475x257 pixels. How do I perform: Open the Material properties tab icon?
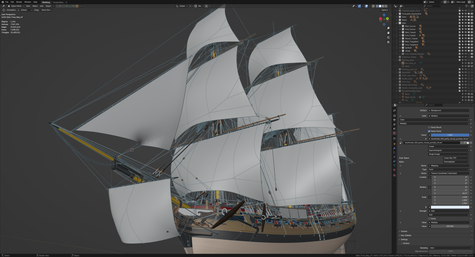394,170
